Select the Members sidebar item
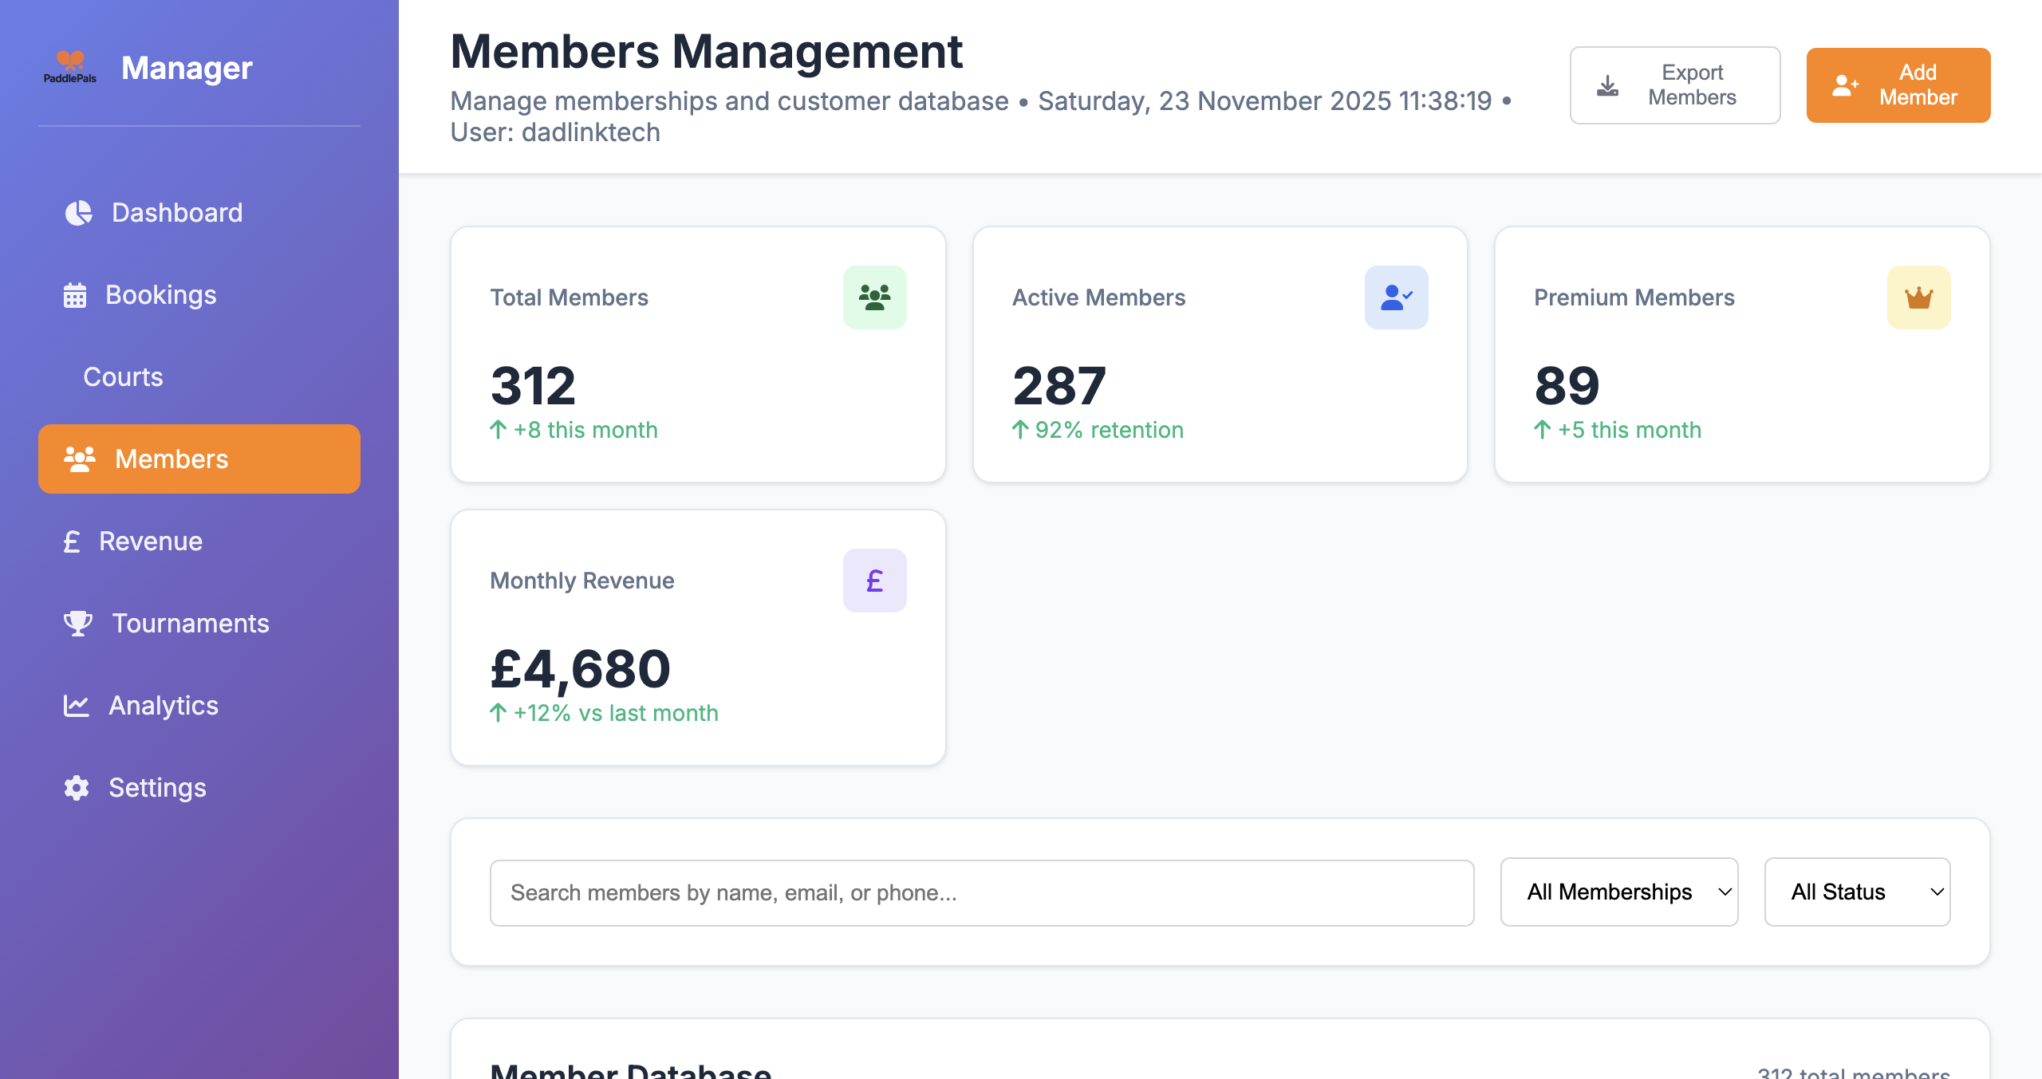This screenshot has width=2042, height=1079. (199, 459)
